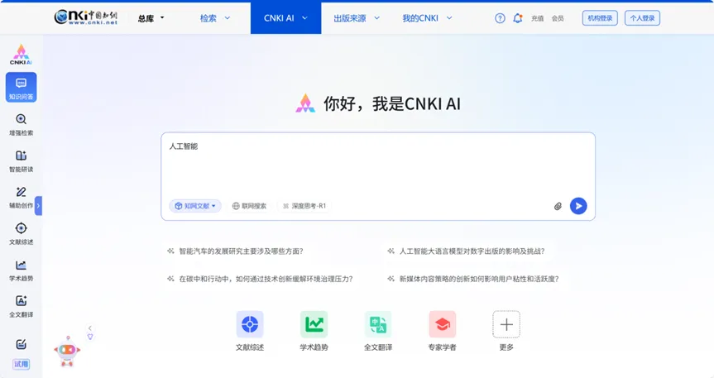Expand the 检索 menu

click(x=215, y=18)
